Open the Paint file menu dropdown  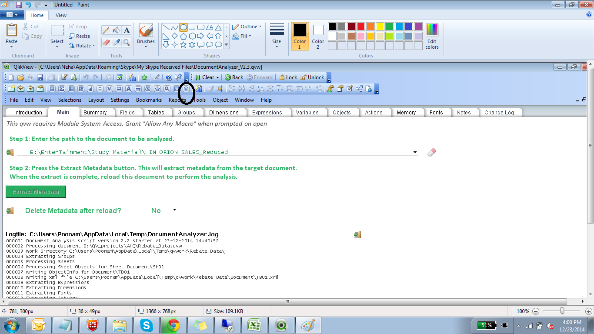coord(12,15)
